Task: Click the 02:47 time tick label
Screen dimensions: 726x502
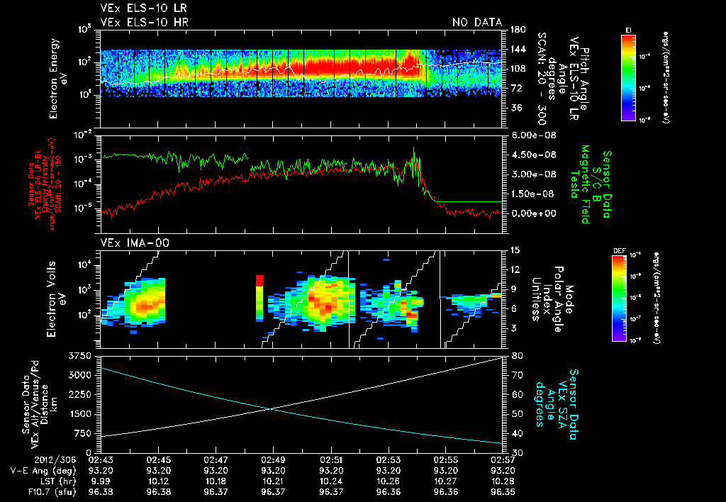Action: coord(216,460)
